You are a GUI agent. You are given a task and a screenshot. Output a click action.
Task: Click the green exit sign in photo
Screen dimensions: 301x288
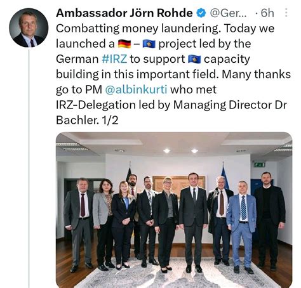[259, 164]
